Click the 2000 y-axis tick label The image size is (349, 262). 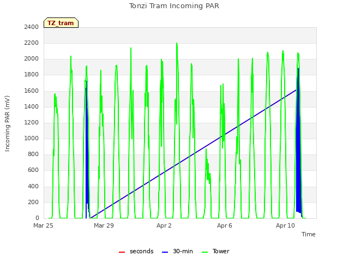(32, 59)
